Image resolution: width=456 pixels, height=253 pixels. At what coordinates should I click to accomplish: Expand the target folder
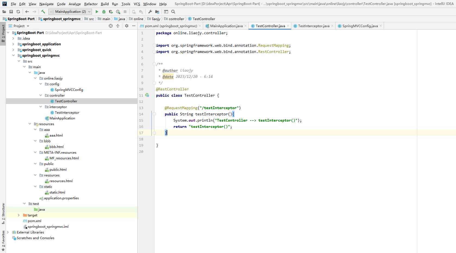(19, 215)
